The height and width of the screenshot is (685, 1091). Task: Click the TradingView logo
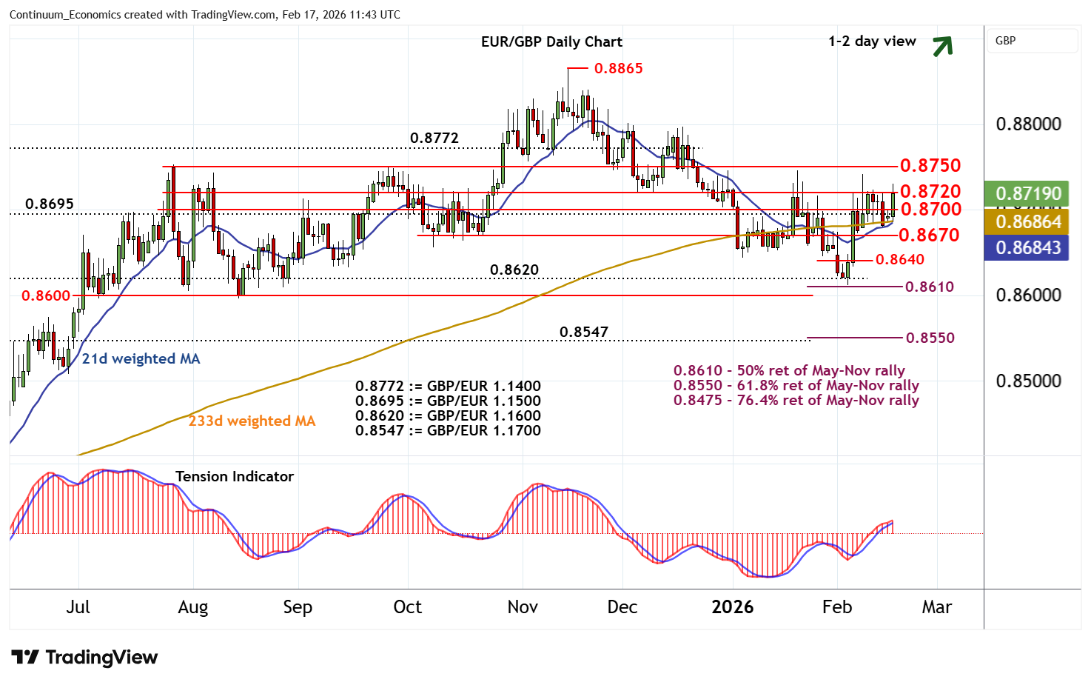click(x=84, y=657)
